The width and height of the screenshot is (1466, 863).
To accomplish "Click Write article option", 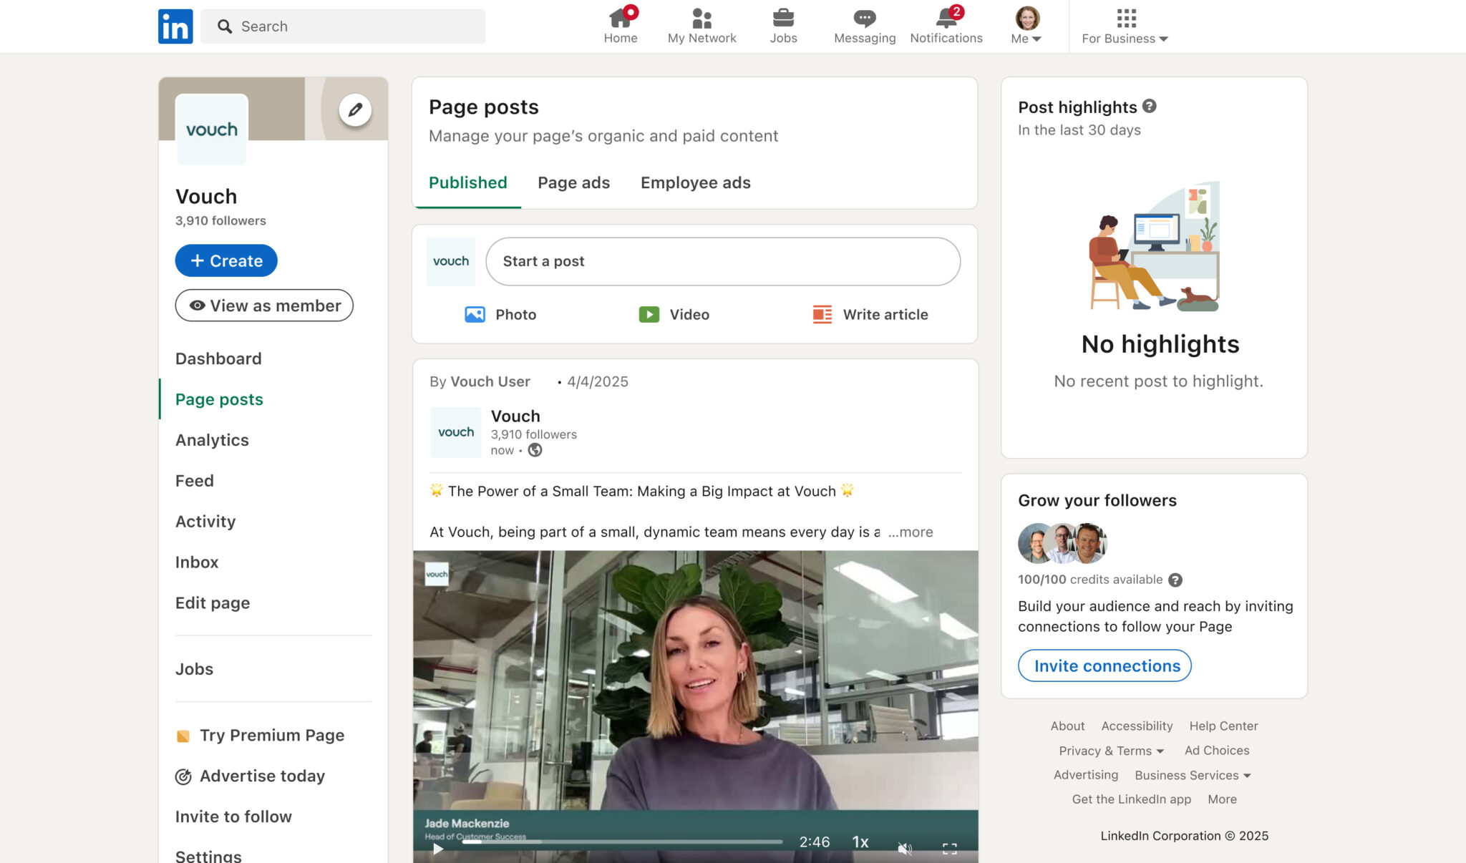I will tap(870, 314).
